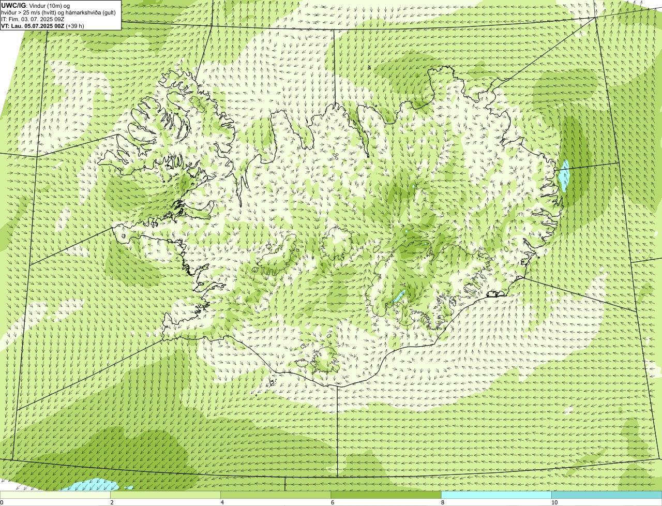
Task: Click the 4–6 m/s green color swatch
Action: (x=275, y=495)
